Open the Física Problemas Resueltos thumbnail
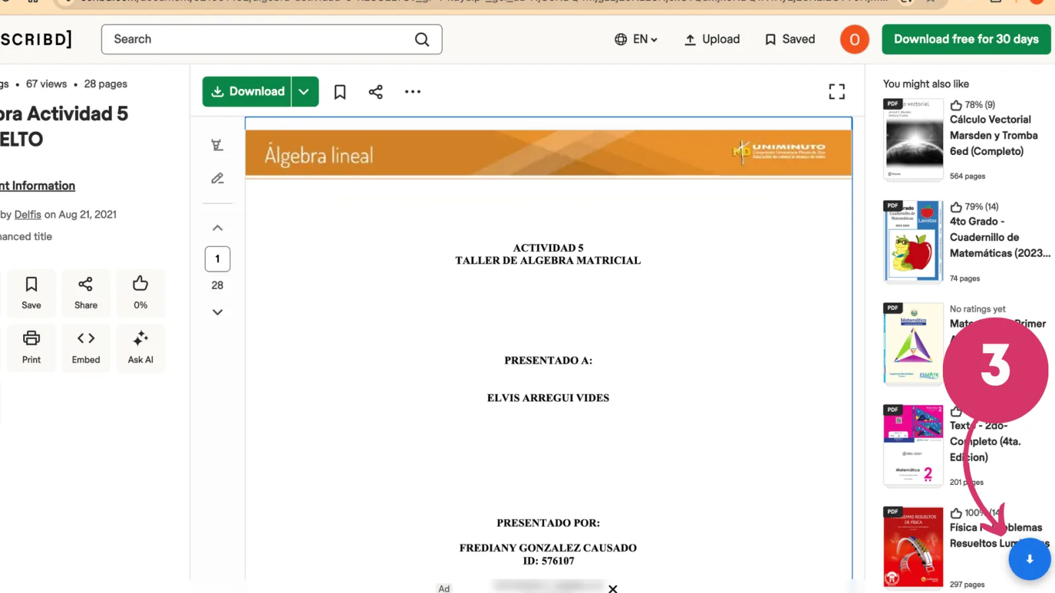 [x=913, y=547]
